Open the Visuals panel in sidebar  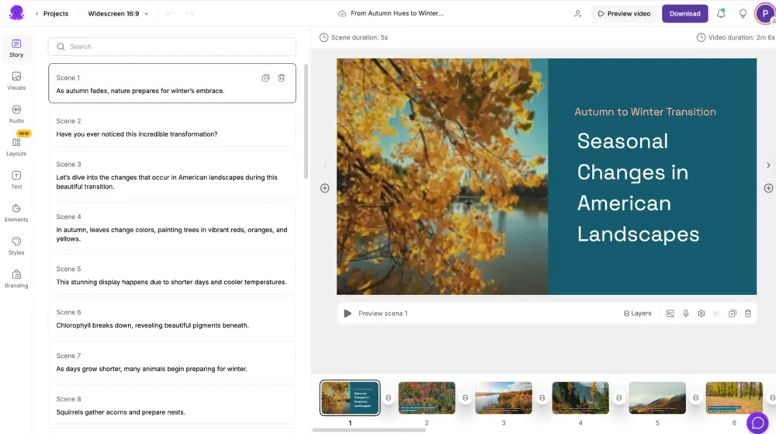coord(16,80)
